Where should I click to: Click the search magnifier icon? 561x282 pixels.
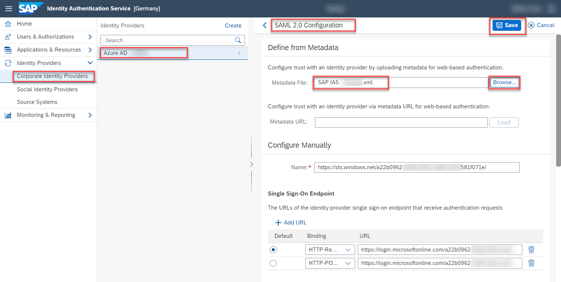(x=238, y=40)
